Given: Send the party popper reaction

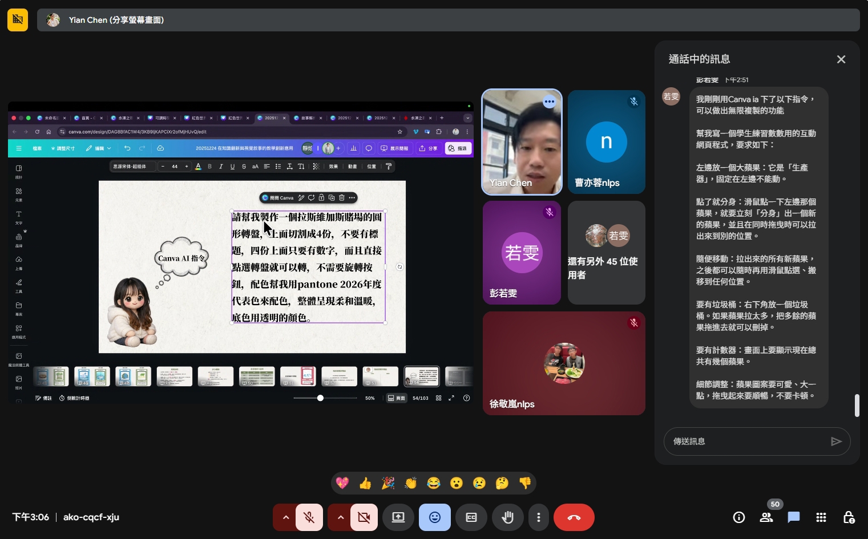Looking at the screenshot, I should pos(388,484).
